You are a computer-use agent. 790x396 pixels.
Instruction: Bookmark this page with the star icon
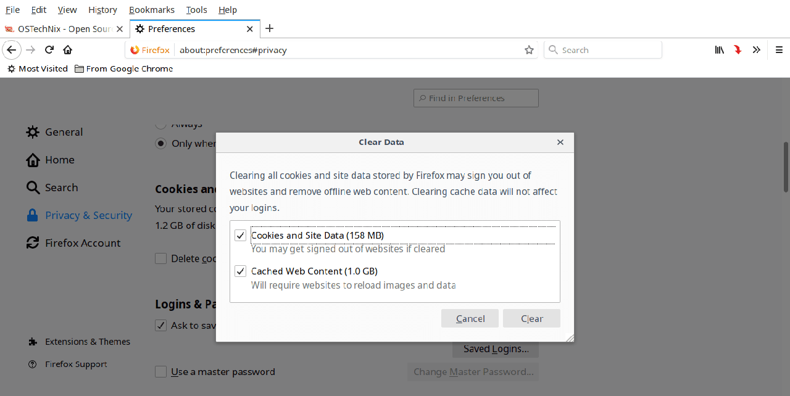coord(529,50)
